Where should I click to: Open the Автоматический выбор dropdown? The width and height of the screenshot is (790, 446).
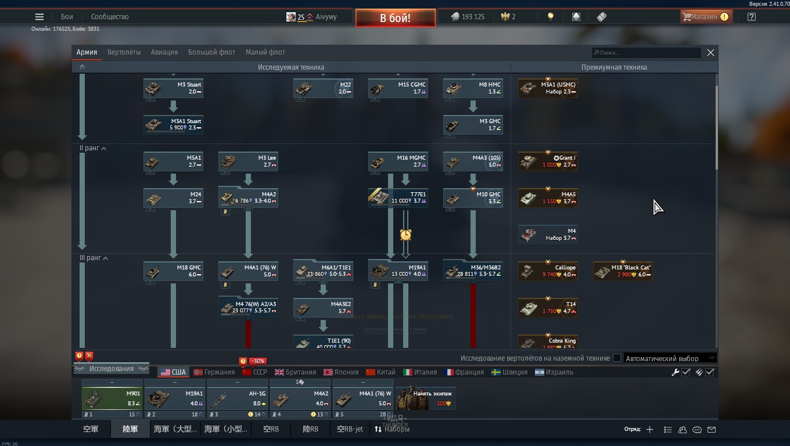point(670,358)
